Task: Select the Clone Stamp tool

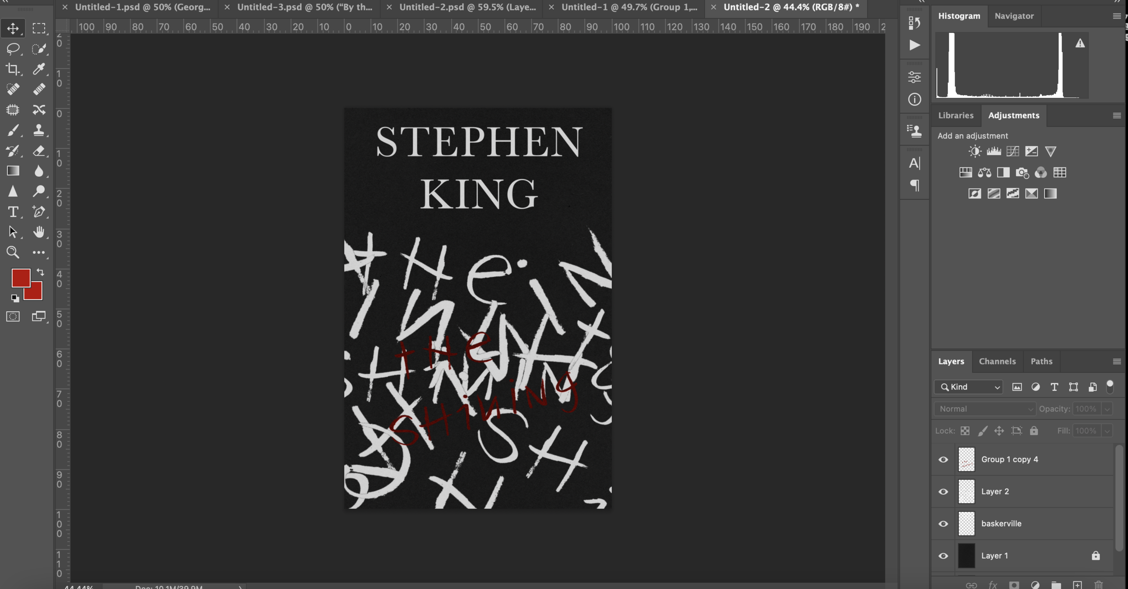Action: point(39,130)
